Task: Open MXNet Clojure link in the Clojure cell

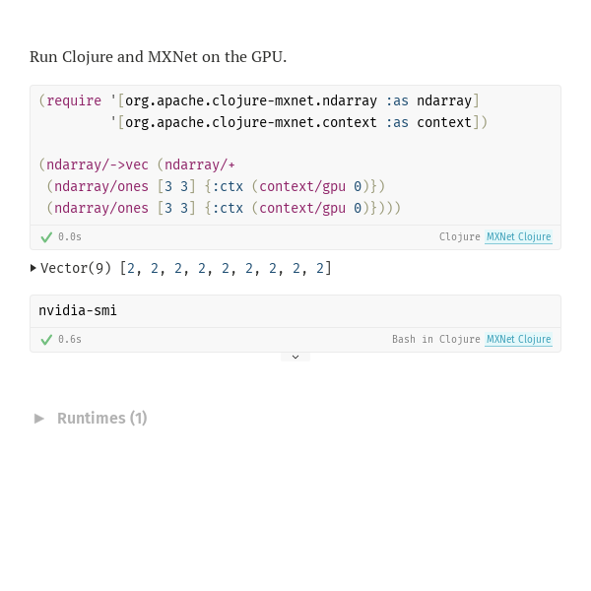Action: coord(519,236)
